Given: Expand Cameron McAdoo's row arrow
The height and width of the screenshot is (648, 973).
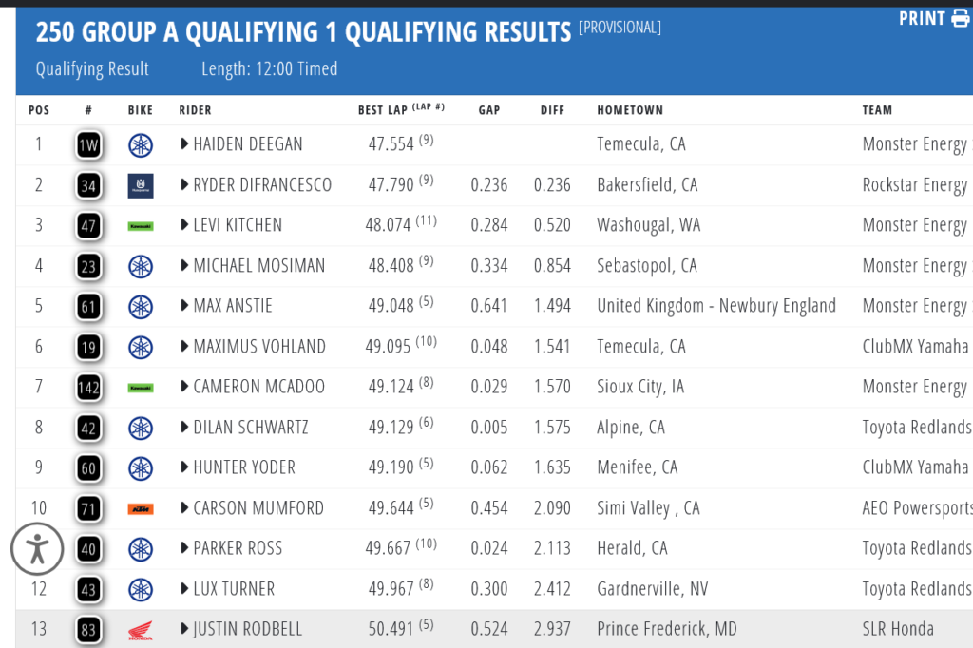Looking at the screenshot, I should click(185, 387).
